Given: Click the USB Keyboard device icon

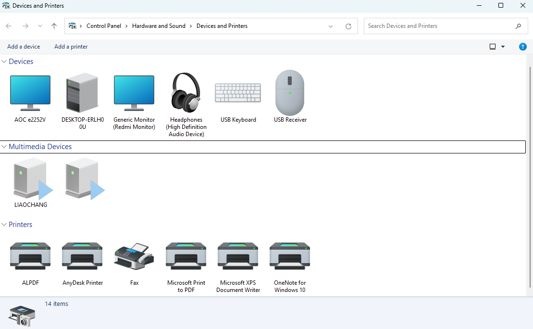Looking at the screenshot, I should click(x=238, y=93).
